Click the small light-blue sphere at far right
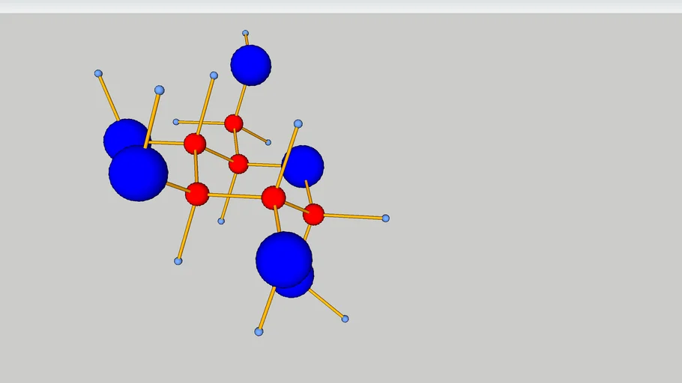 coord(385,218)
